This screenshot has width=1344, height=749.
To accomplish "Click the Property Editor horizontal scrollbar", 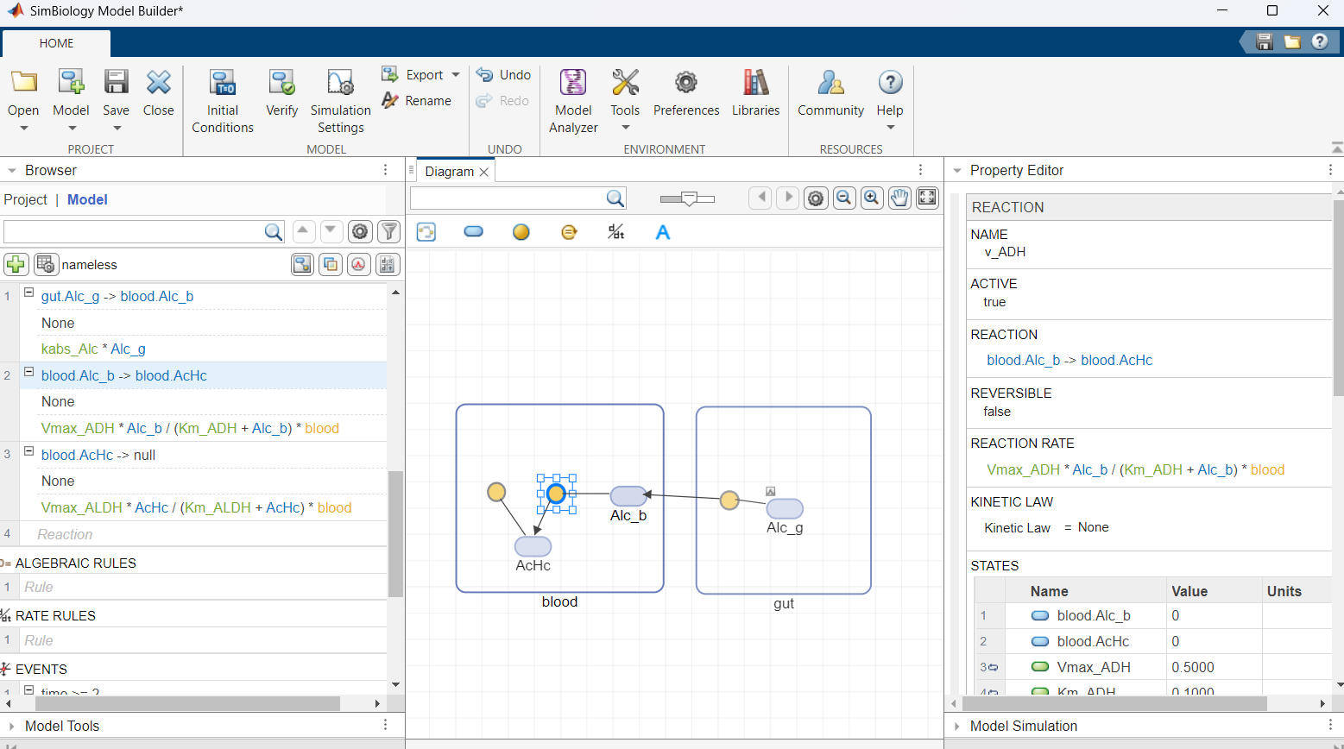I will point(1113,703).
